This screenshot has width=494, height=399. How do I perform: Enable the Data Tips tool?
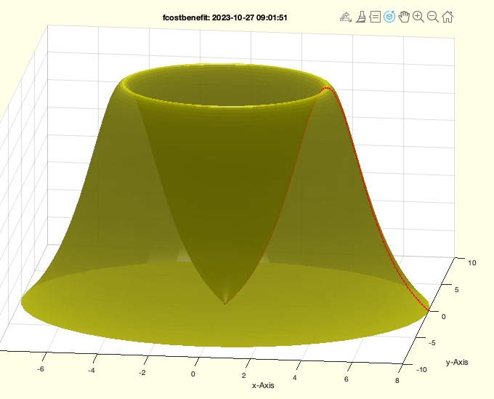point(375,16)
